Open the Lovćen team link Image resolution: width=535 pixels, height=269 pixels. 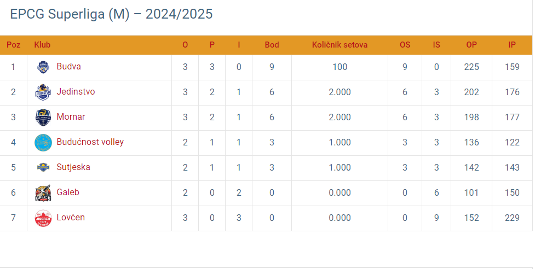coord(71,217)
